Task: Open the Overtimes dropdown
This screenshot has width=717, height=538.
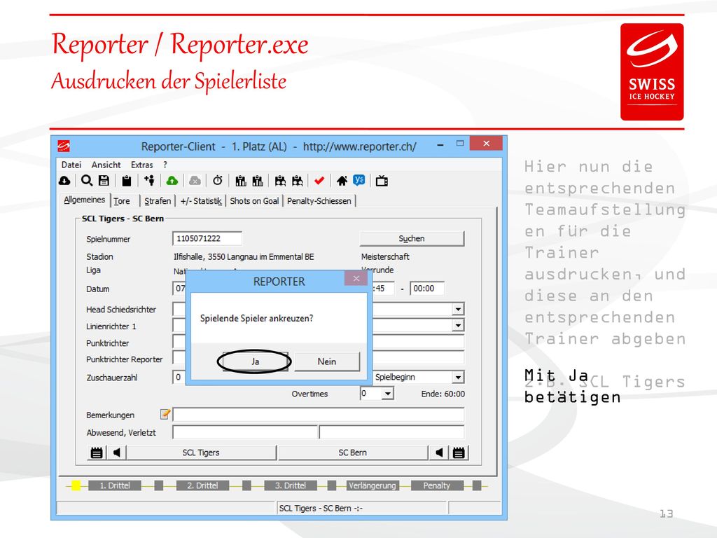Action: 388,394
